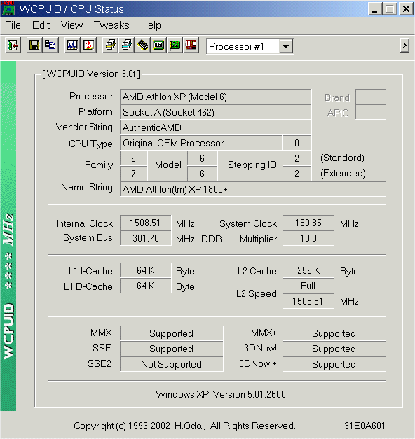Click the cyan-banded stacked pages icon
Image resolution: width=415 pixels, height=439 pixels.
click(126, 45)
